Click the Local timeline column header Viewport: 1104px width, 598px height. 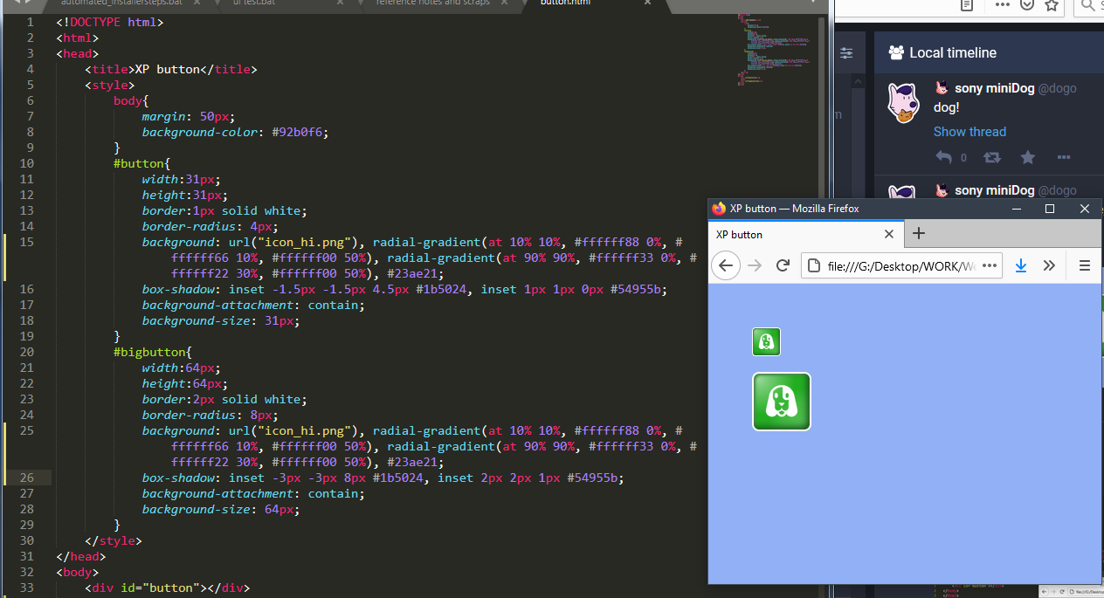(989, 52)
